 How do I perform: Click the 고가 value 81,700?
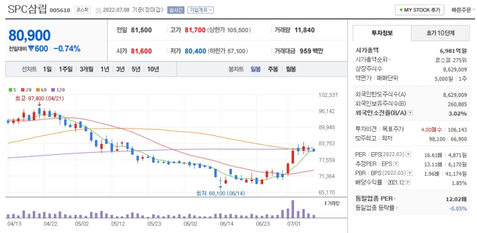pyautogui.click(x=195, y=30)
